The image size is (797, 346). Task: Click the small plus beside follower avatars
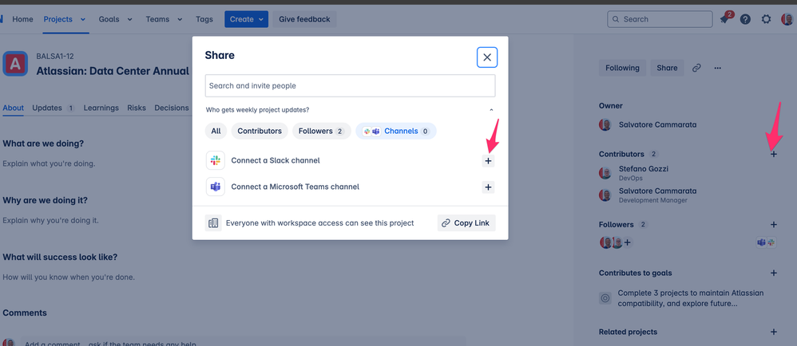[627, 242]
